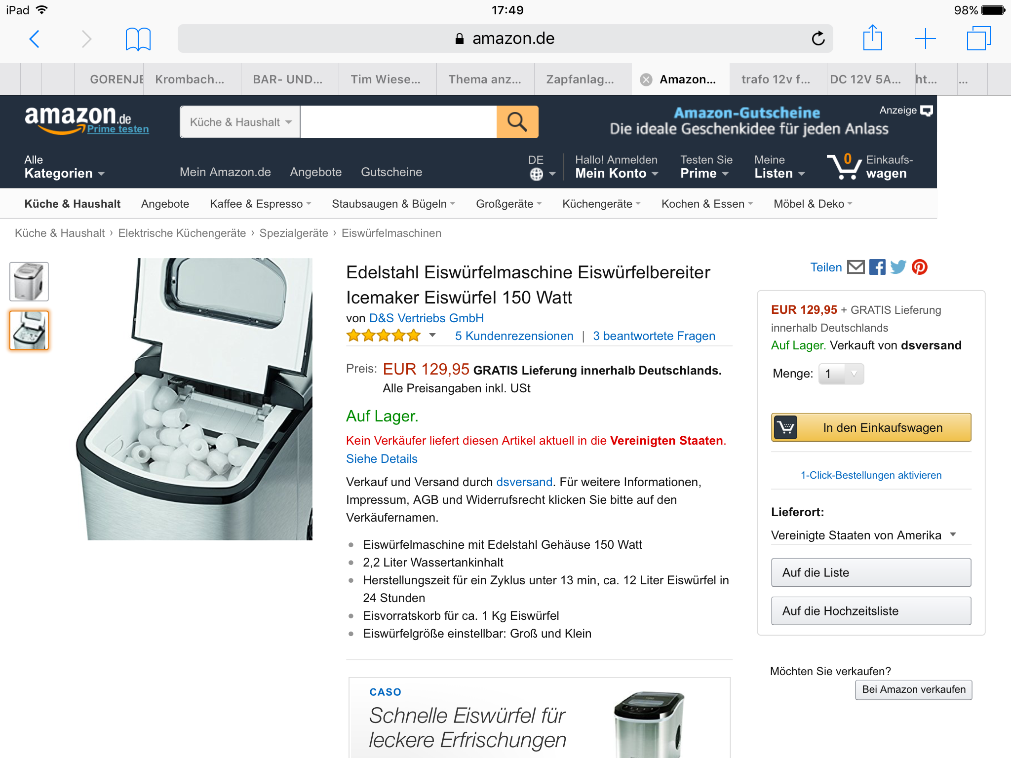Screen dimensions: 1011x758
Task: Select the first product image thumbnail
Action: coord(29,282)
